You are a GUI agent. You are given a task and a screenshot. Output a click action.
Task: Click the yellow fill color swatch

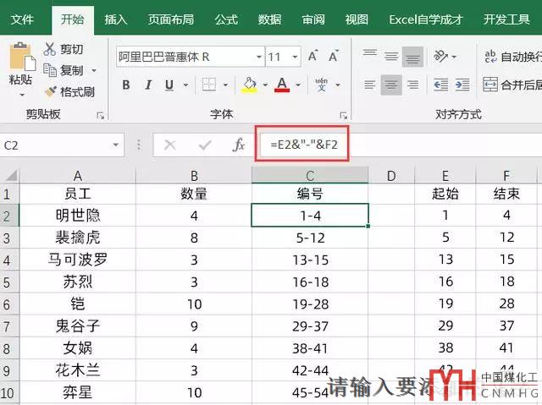[249, 85]
